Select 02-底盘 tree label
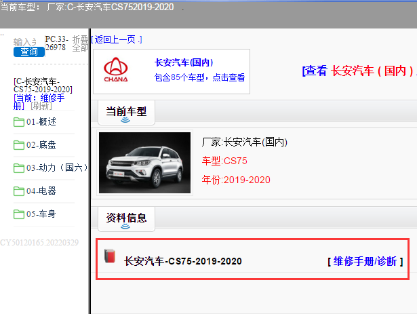Screen dimensions: 417x314 41,144
